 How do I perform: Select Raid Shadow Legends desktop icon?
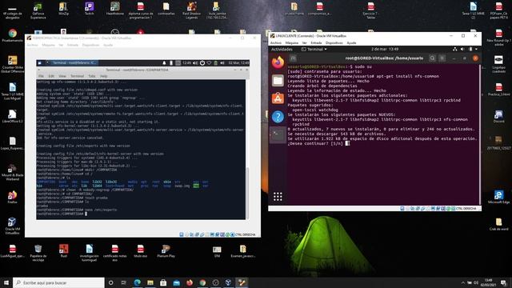pyautogui.click(x=192, y=10)
